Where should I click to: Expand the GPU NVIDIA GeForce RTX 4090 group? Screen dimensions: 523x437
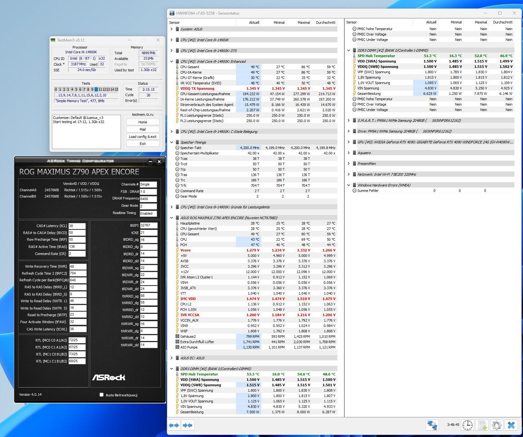[x=349, y=142]
